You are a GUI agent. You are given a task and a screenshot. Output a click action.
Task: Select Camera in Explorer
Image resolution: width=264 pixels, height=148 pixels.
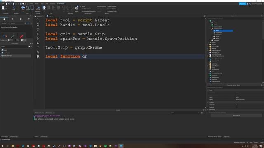(x=216, y=23)
